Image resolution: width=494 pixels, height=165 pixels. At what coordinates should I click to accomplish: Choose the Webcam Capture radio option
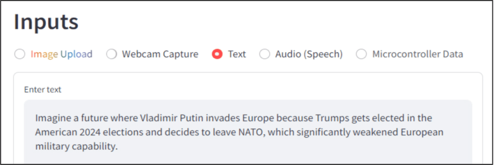[x=112, y=54]
